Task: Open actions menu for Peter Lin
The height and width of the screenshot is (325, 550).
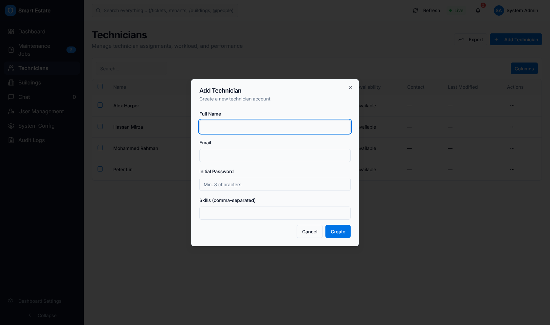Action: click(x=512, y=170)
